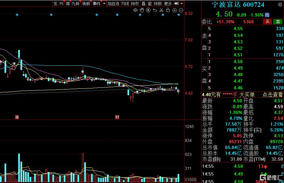Undo the last chart action
This screenshot has width=284, height=183.
pyautogui.click(x=155, y=10)
